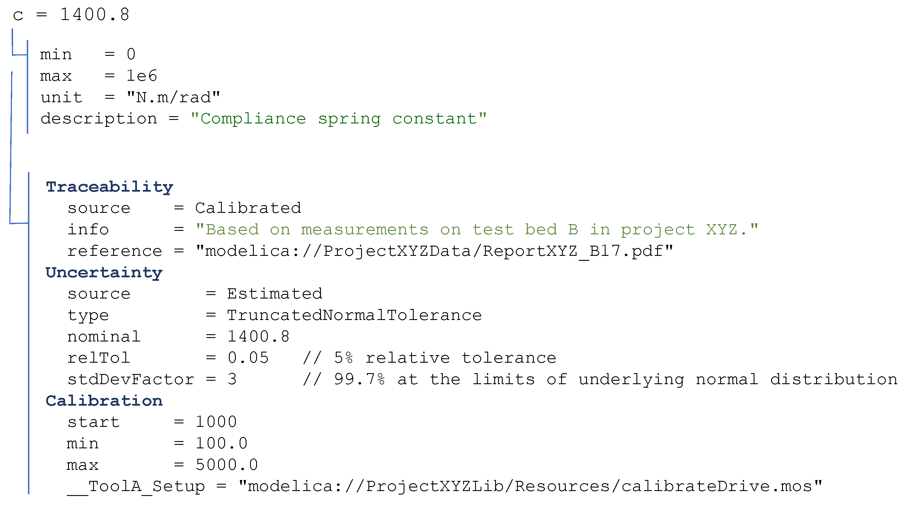Click the Uncertainty section heading
This screenshot has width=901, height=507.
[104, 272]
